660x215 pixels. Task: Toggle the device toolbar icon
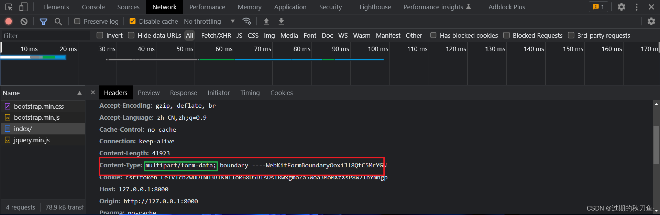pos(23,7)
